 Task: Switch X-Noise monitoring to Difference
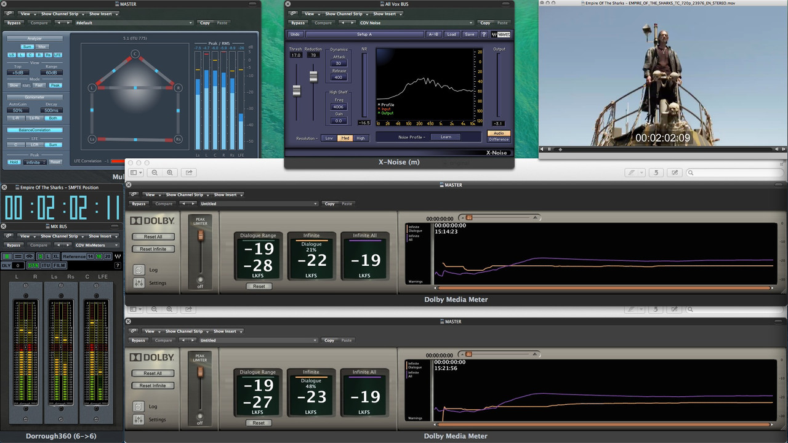(499, 140)
